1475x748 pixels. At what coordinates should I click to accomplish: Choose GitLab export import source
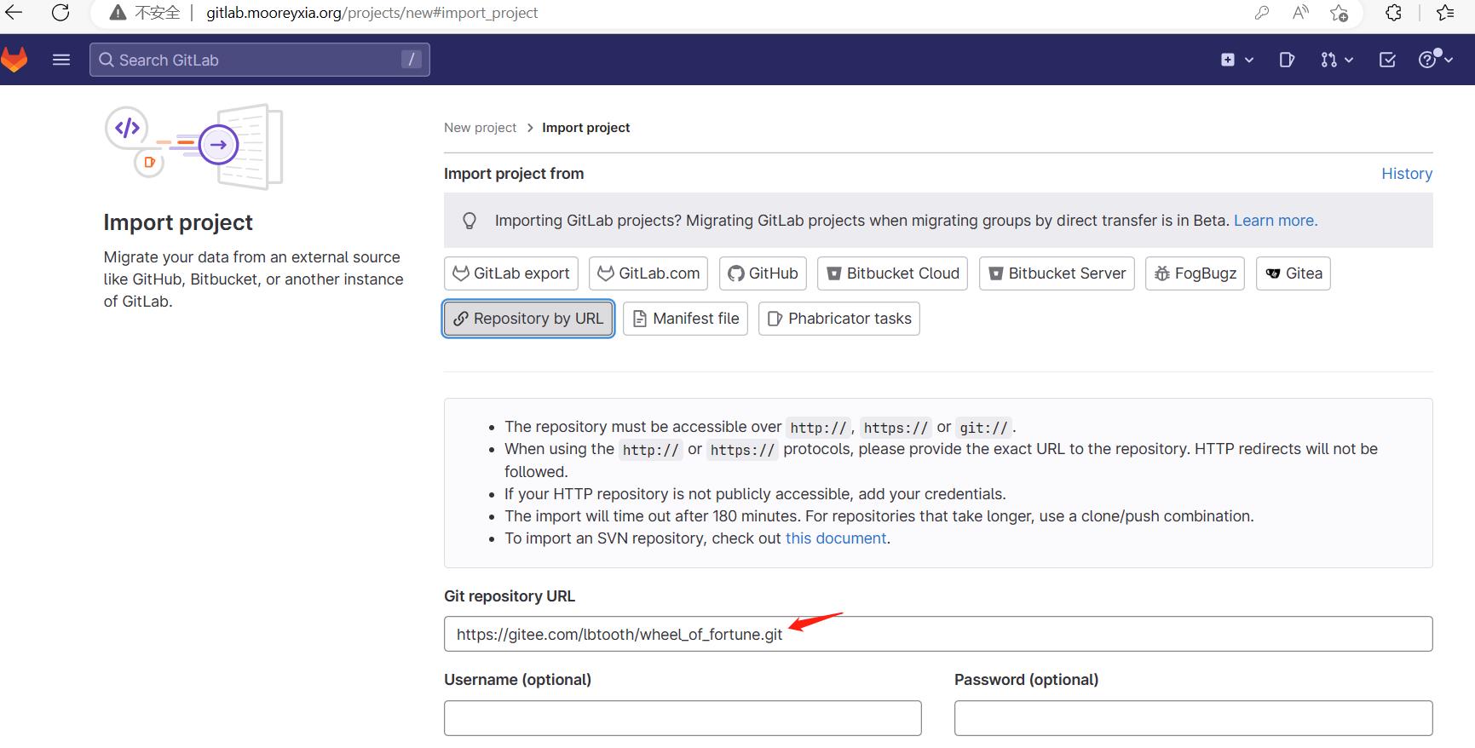pyautogui.click(x=511, y=273)
